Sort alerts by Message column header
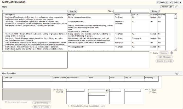Viewport: 183px width, 109px height. coord(91,15)
